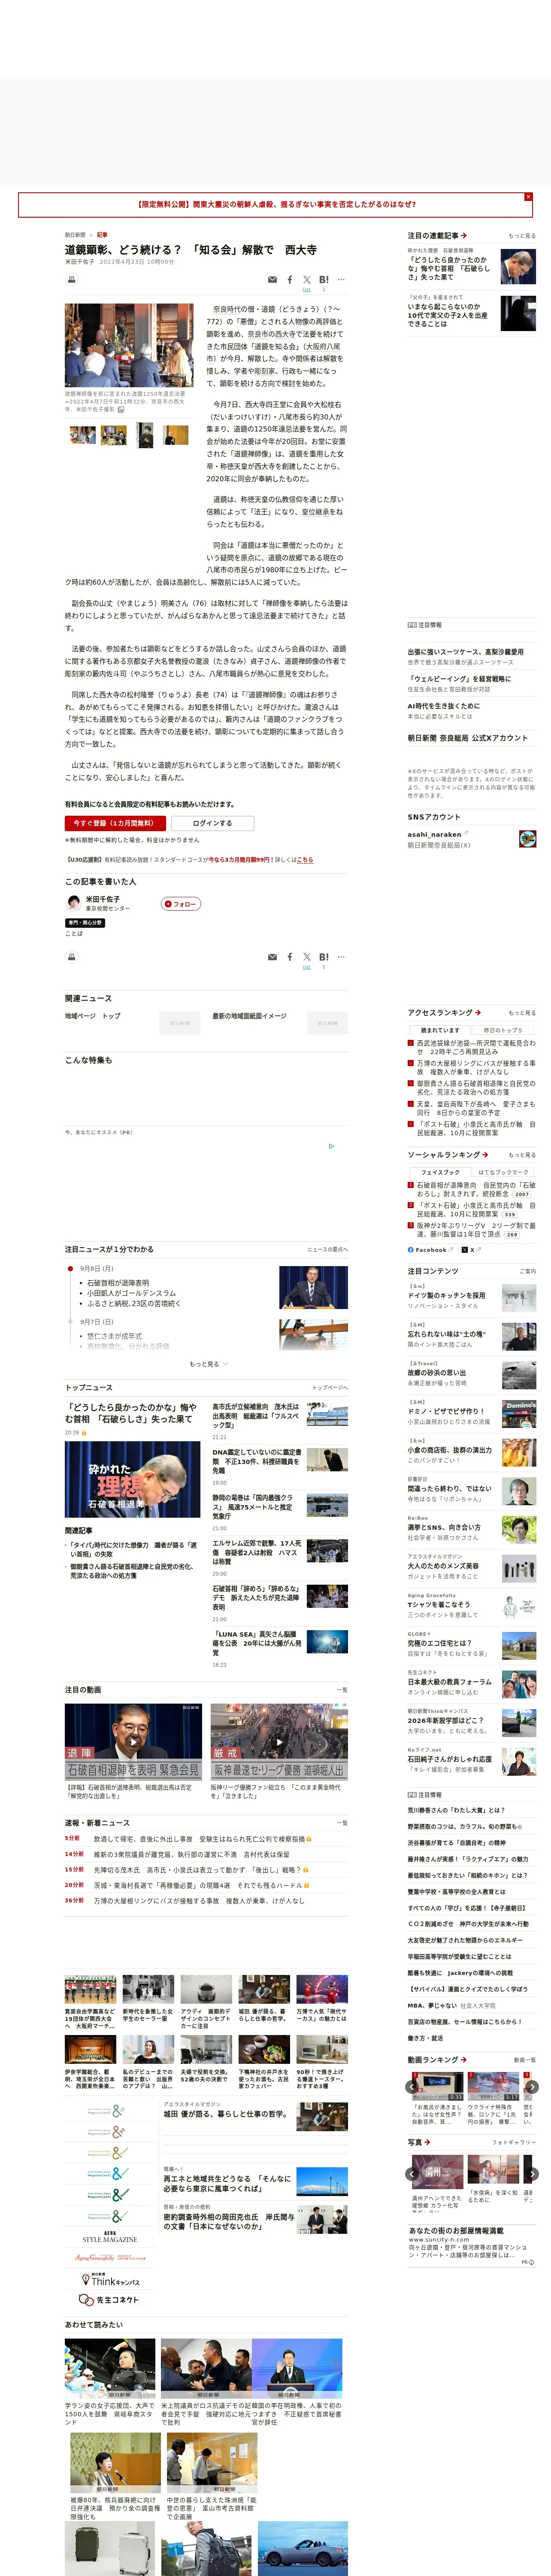Click Hatena Bookmark B! icon above the article
This screenshot has height=2576, width=551.
tap(323, 280)
